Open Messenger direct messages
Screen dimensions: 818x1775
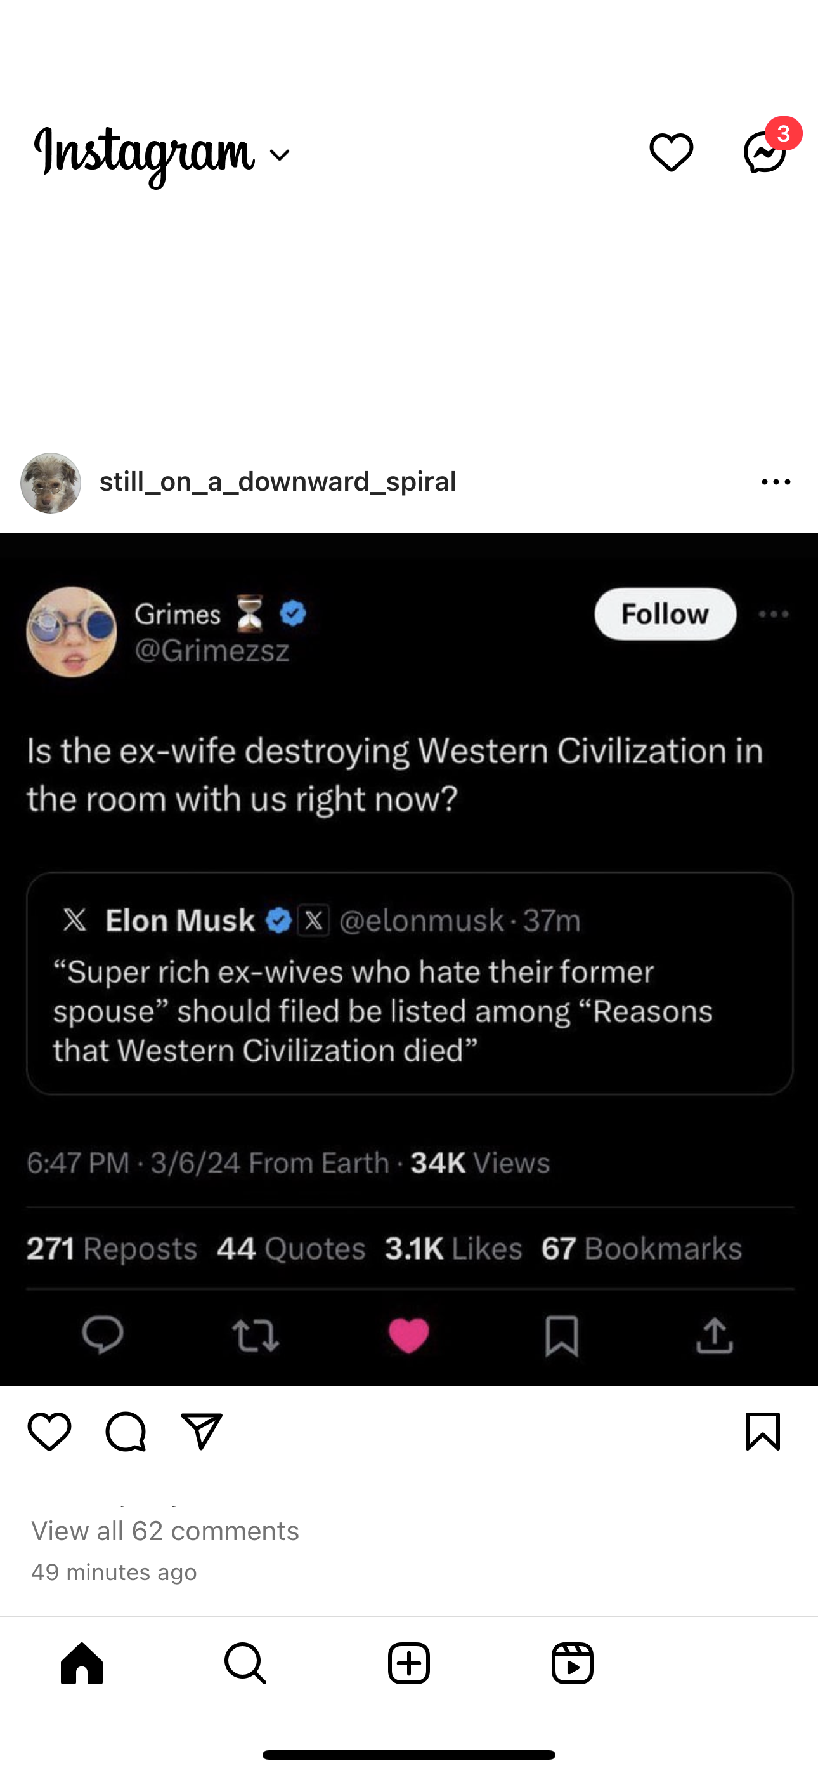pyautogui.click(x=764, y=152)
